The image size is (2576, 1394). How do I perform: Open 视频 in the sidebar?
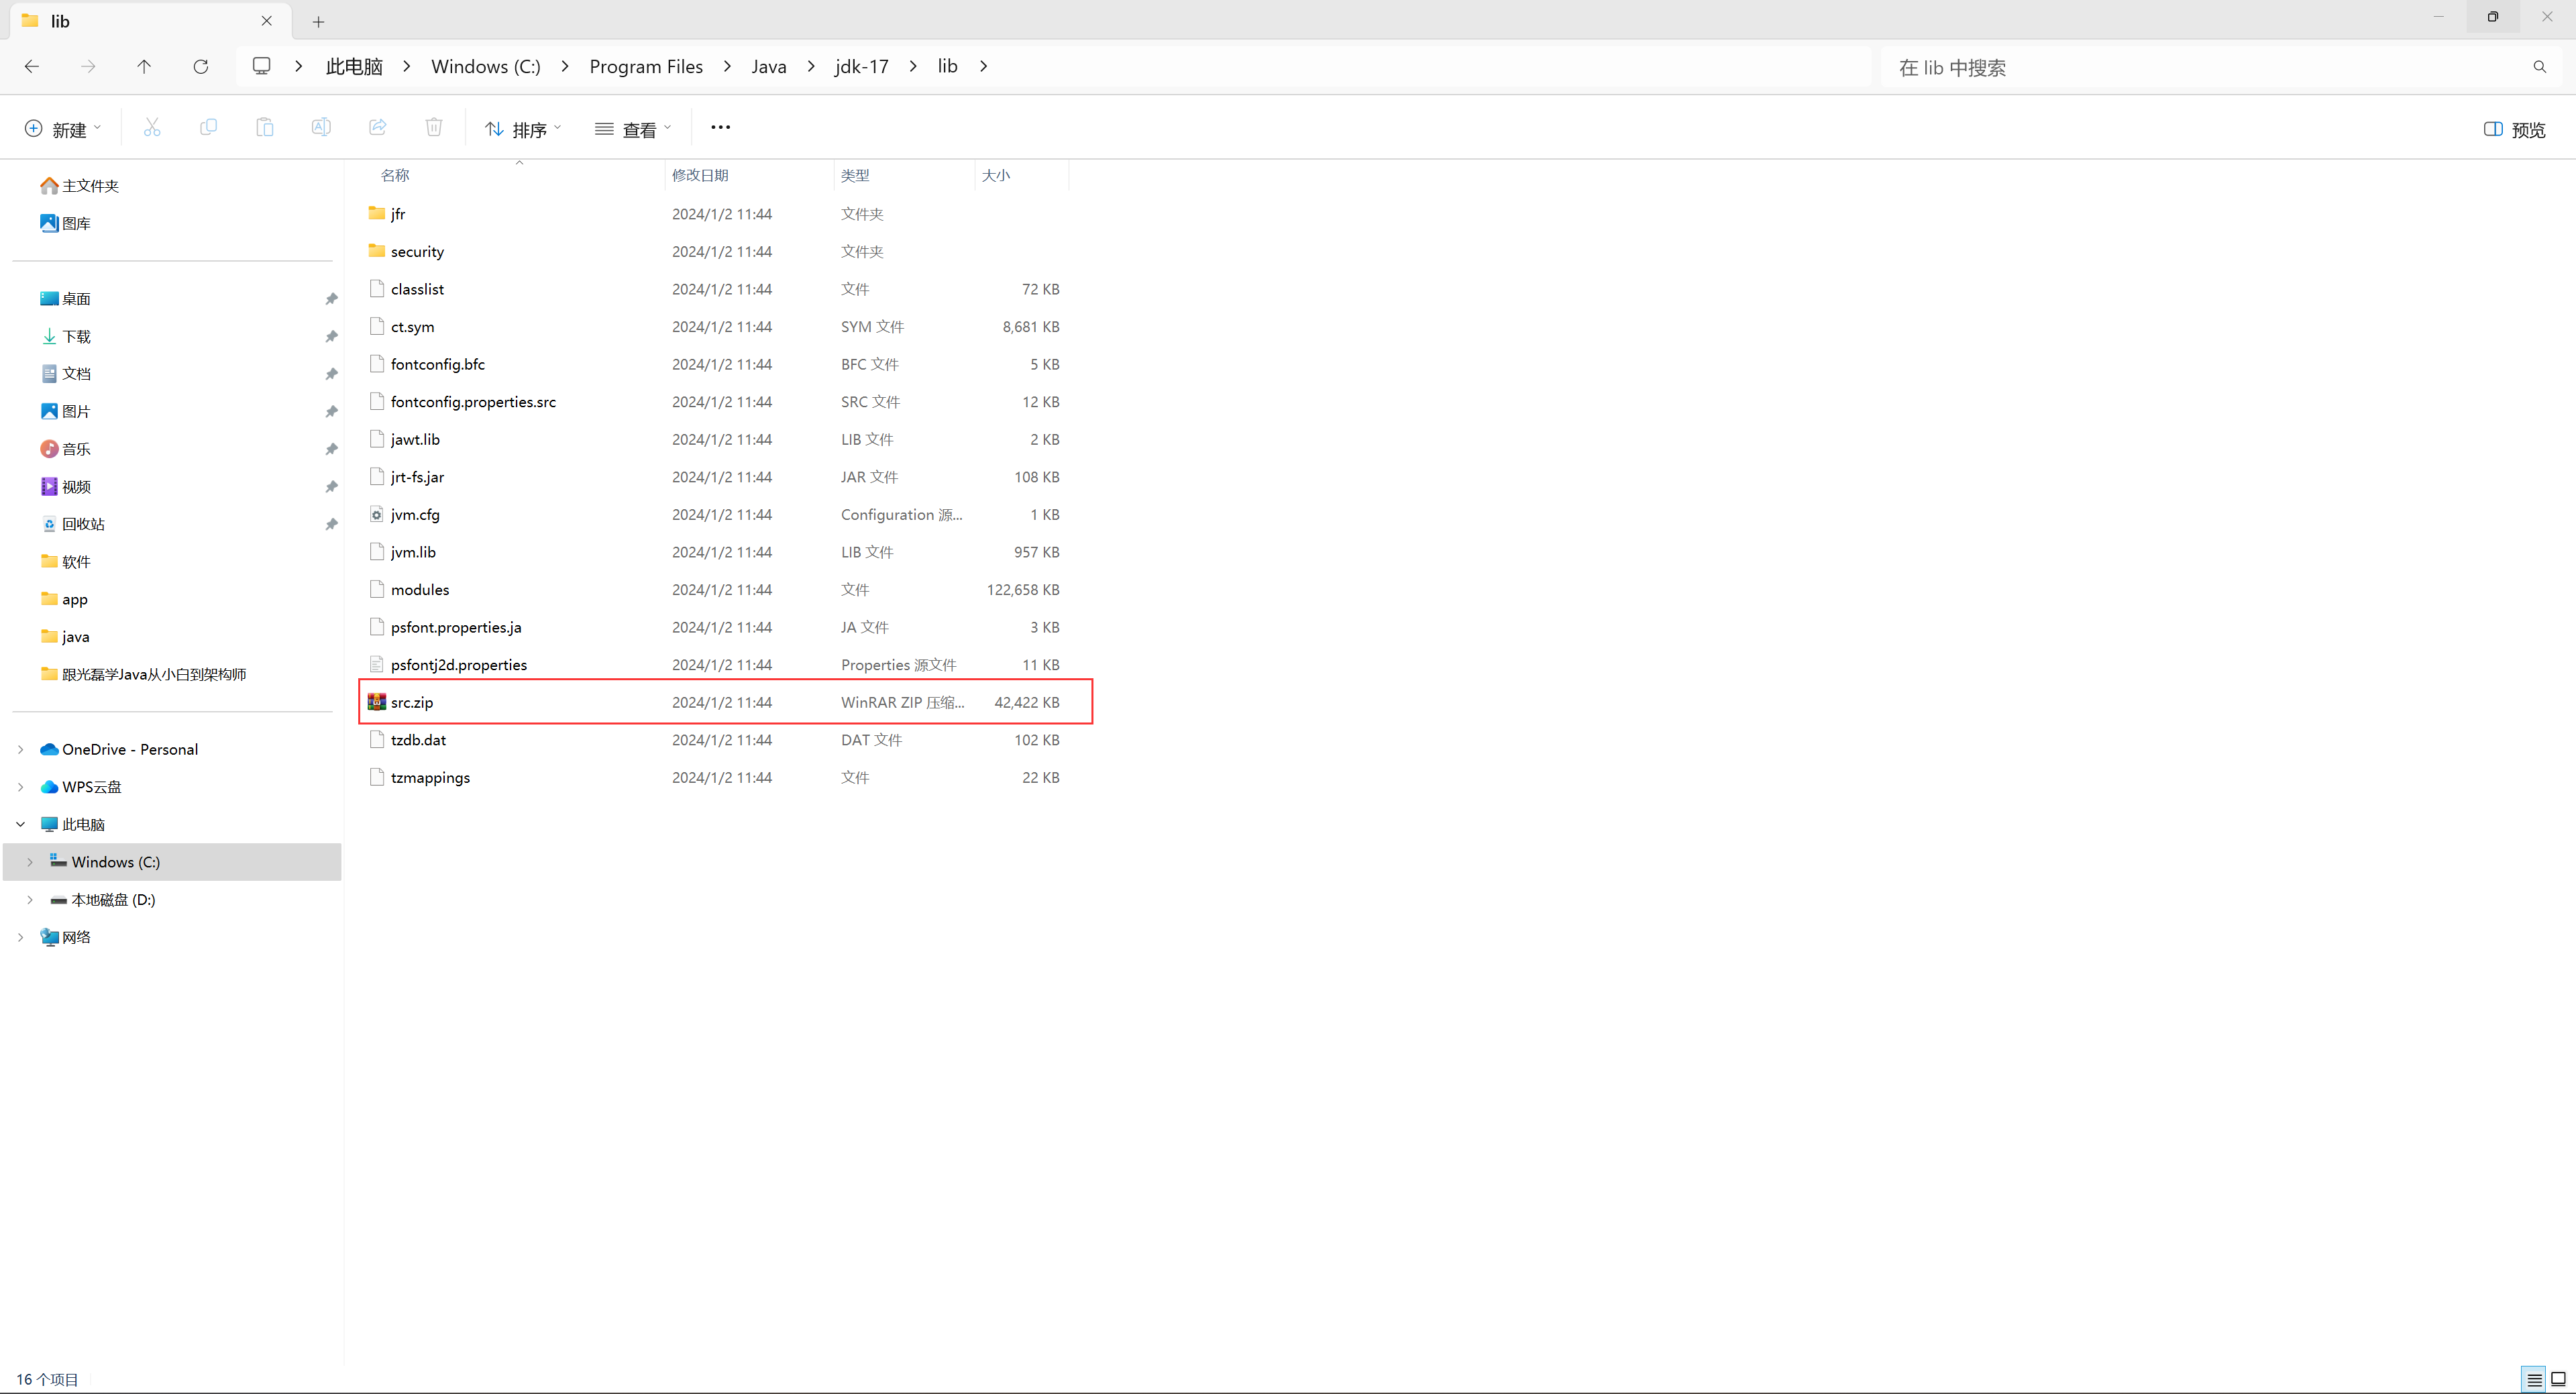click(76, 487)
